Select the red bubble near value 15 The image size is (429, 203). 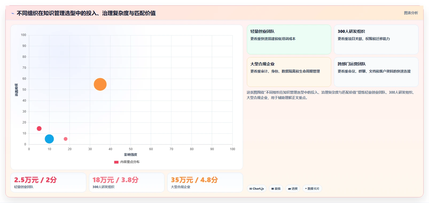[x=39, y=129]
